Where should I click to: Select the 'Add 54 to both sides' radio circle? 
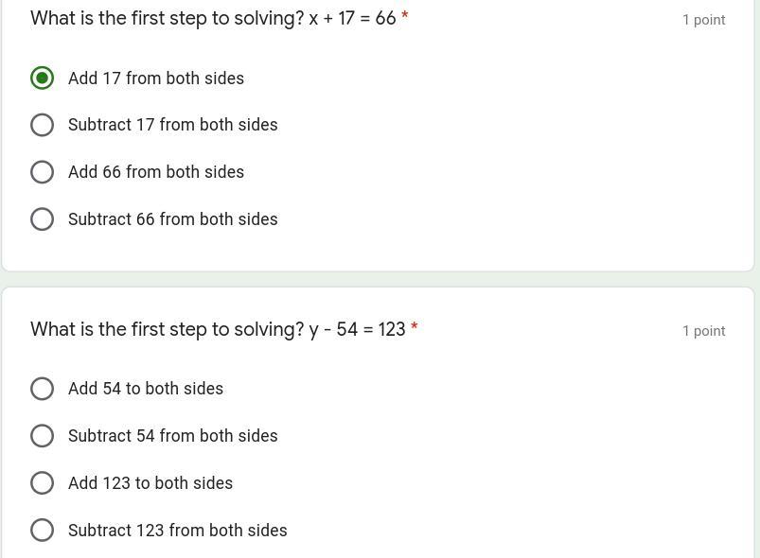pyautogui.click(x=42, y=389)
